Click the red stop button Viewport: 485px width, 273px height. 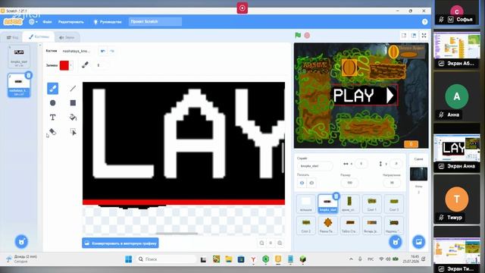click(307, 36)
